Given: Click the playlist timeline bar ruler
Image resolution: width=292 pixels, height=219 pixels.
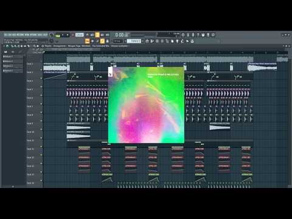Looking at the screenshot, I should pos(166,52).
